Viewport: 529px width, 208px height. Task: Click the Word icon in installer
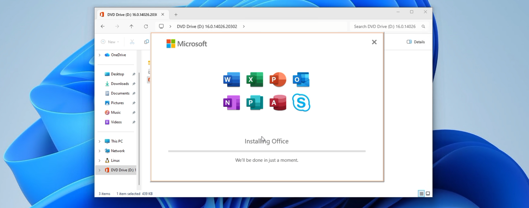pyautogui.click(x=232, y=79)
